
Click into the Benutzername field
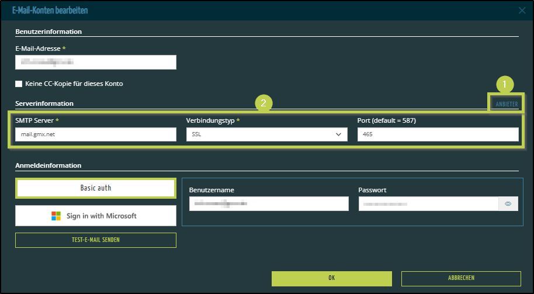tap(268, 204)
